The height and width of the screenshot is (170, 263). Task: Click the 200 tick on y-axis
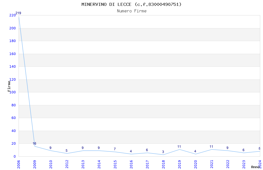12,28
